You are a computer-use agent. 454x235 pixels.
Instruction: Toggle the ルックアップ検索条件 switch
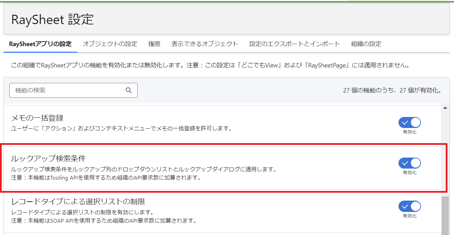(x=410, y=163)
